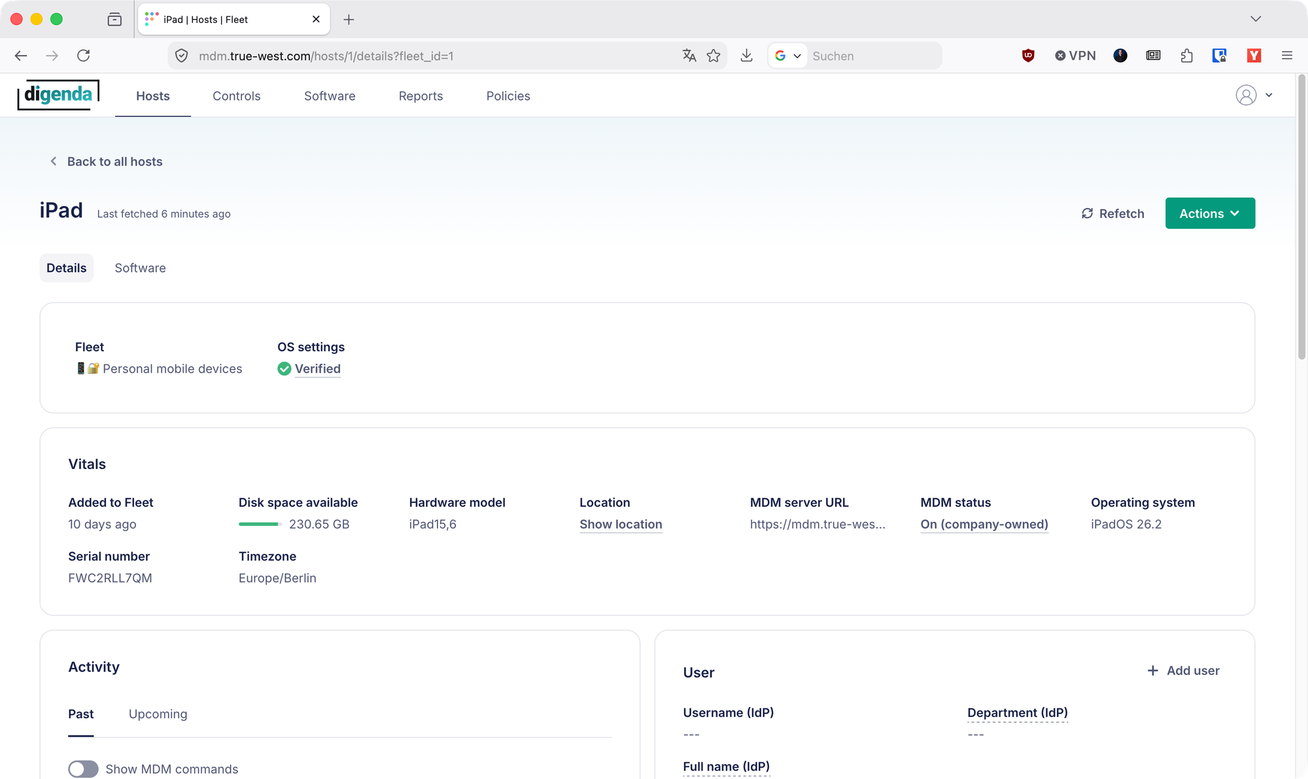Switch to the Upcoming activity tab
This screenshot has height=779, width=1308.
pos(158,714)
